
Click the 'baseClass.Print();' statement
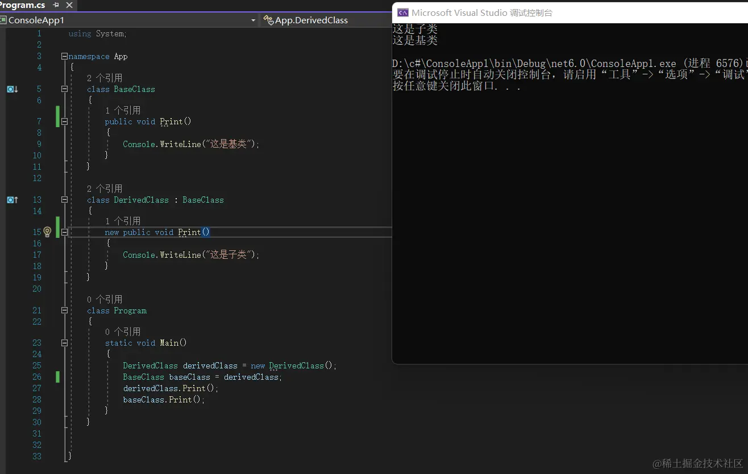coord(164,400)
